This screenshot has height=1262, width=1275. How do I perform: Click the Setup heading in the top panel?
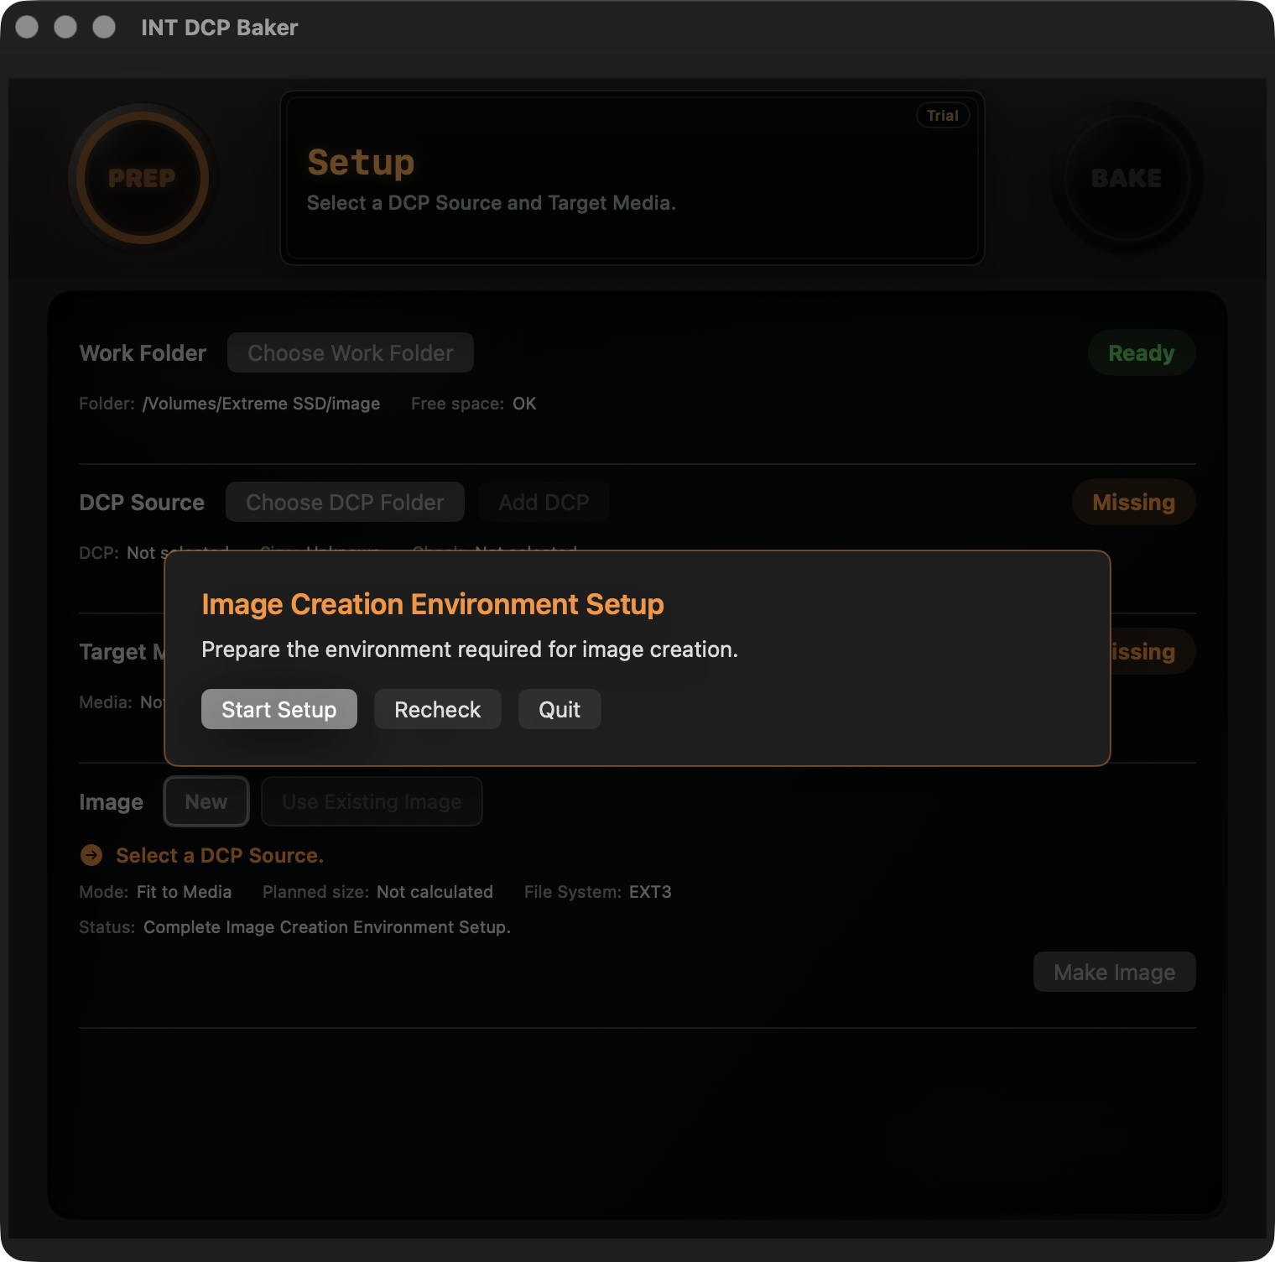coord(361,163)
